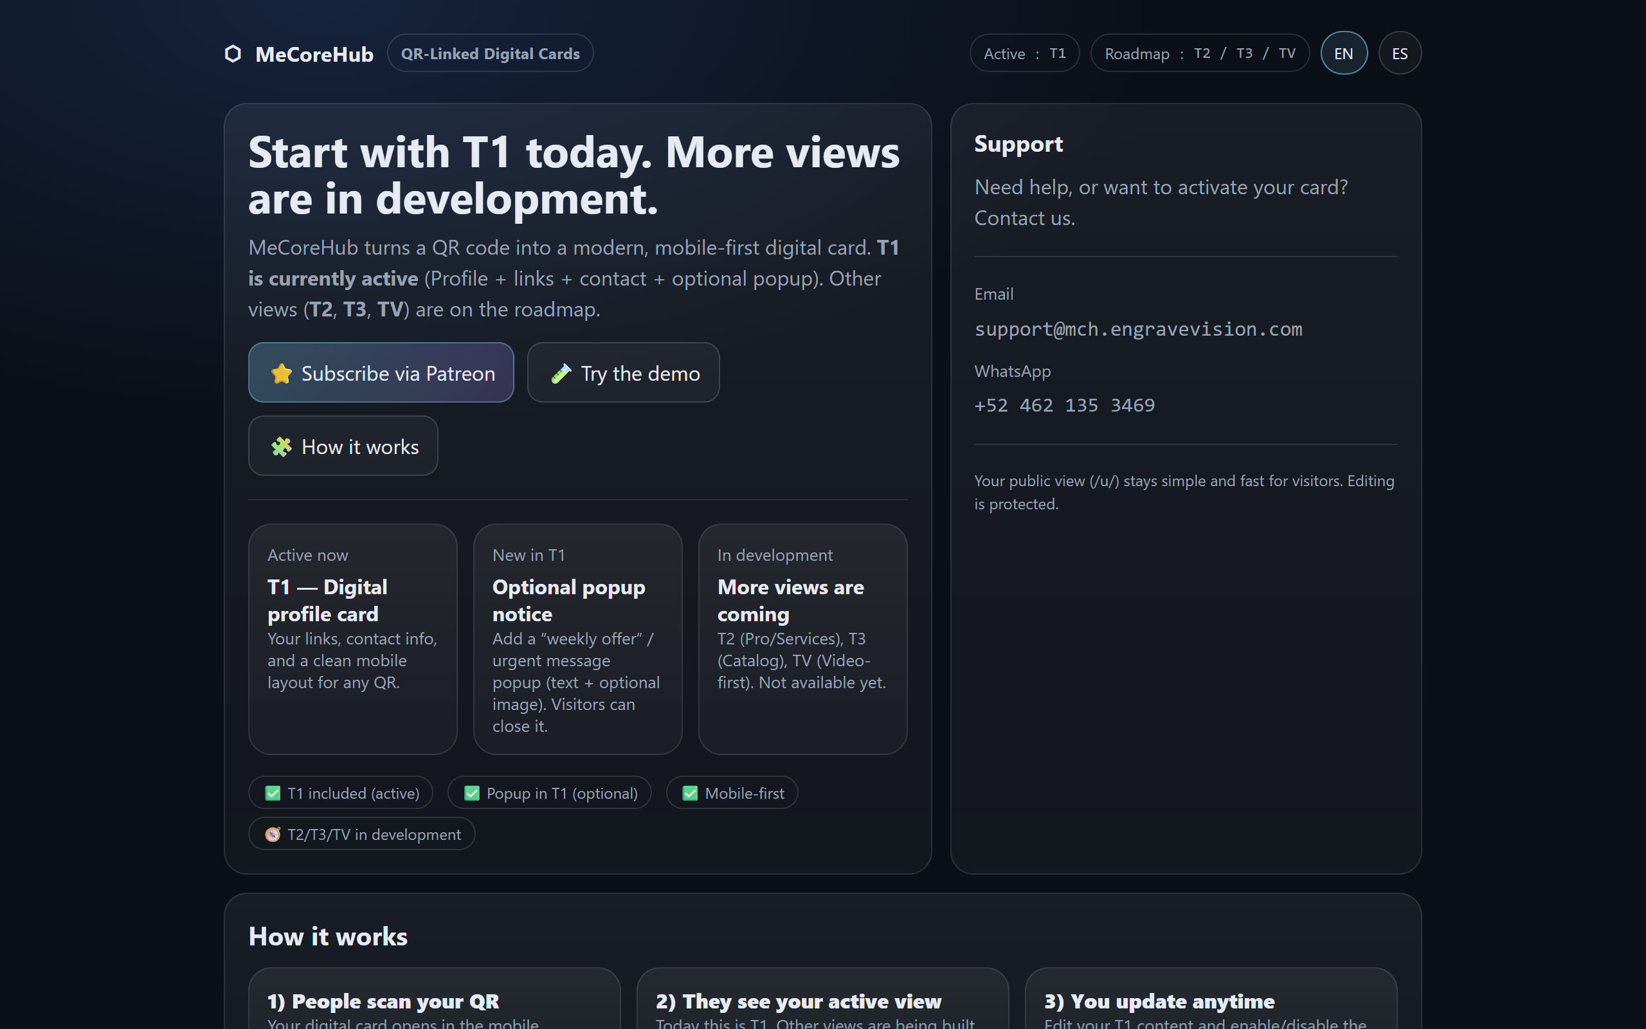The height and width of the screenshot is (1029, 1646).
Task: Click the public view (/u/) note text
Action: click(x=1184, y=492)
